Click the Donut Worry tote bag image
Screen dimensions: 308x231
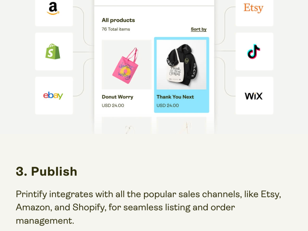pos(127,64)
